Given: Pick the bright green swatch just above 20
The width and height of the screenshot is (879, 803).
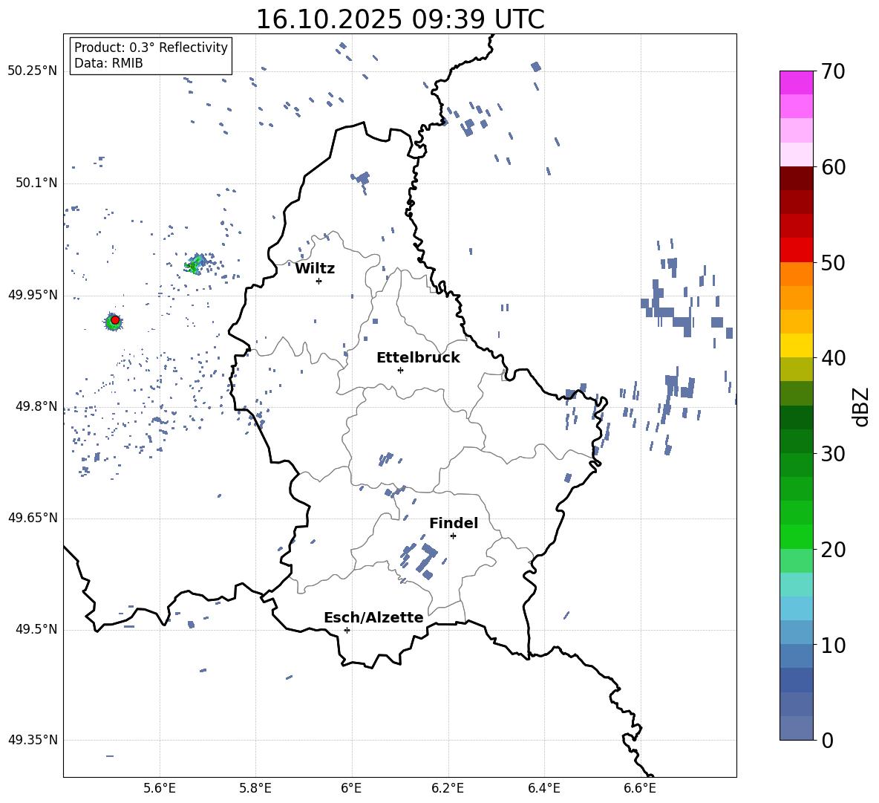Looking at the screenshot, I should (796, 536).
